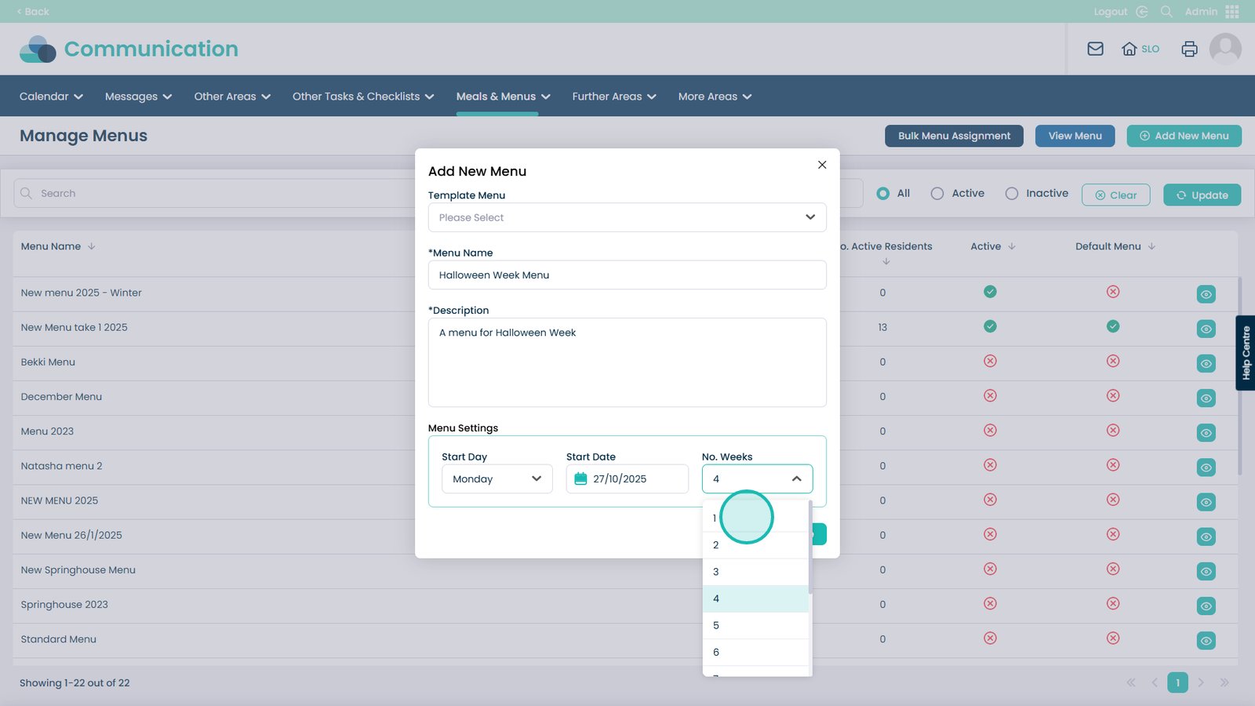Choose the All radio filter
1255x706 pixels.
[x=883, y=194]
